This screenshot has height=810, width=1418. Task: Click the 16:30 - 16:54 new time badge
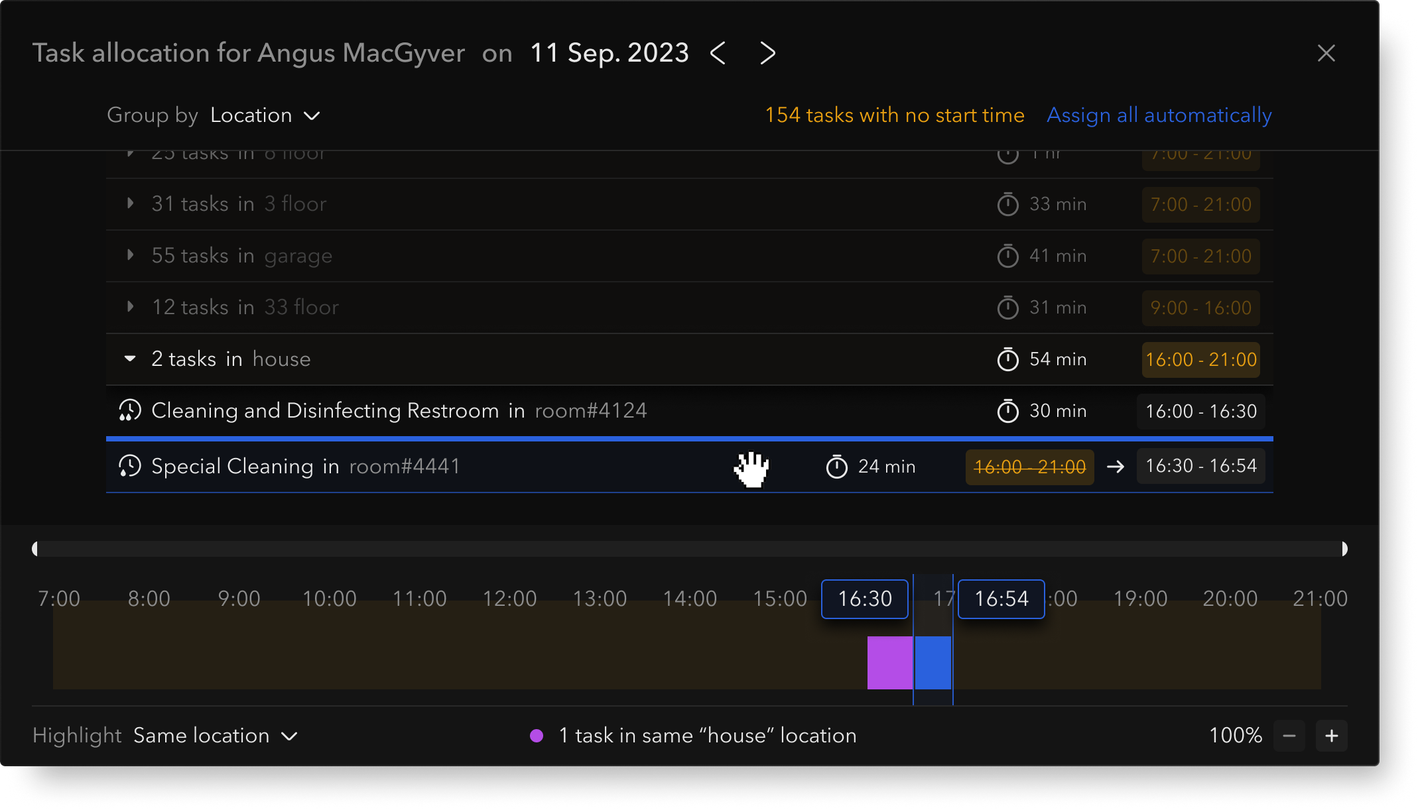pyautogui.click(x=1200, y=467)
